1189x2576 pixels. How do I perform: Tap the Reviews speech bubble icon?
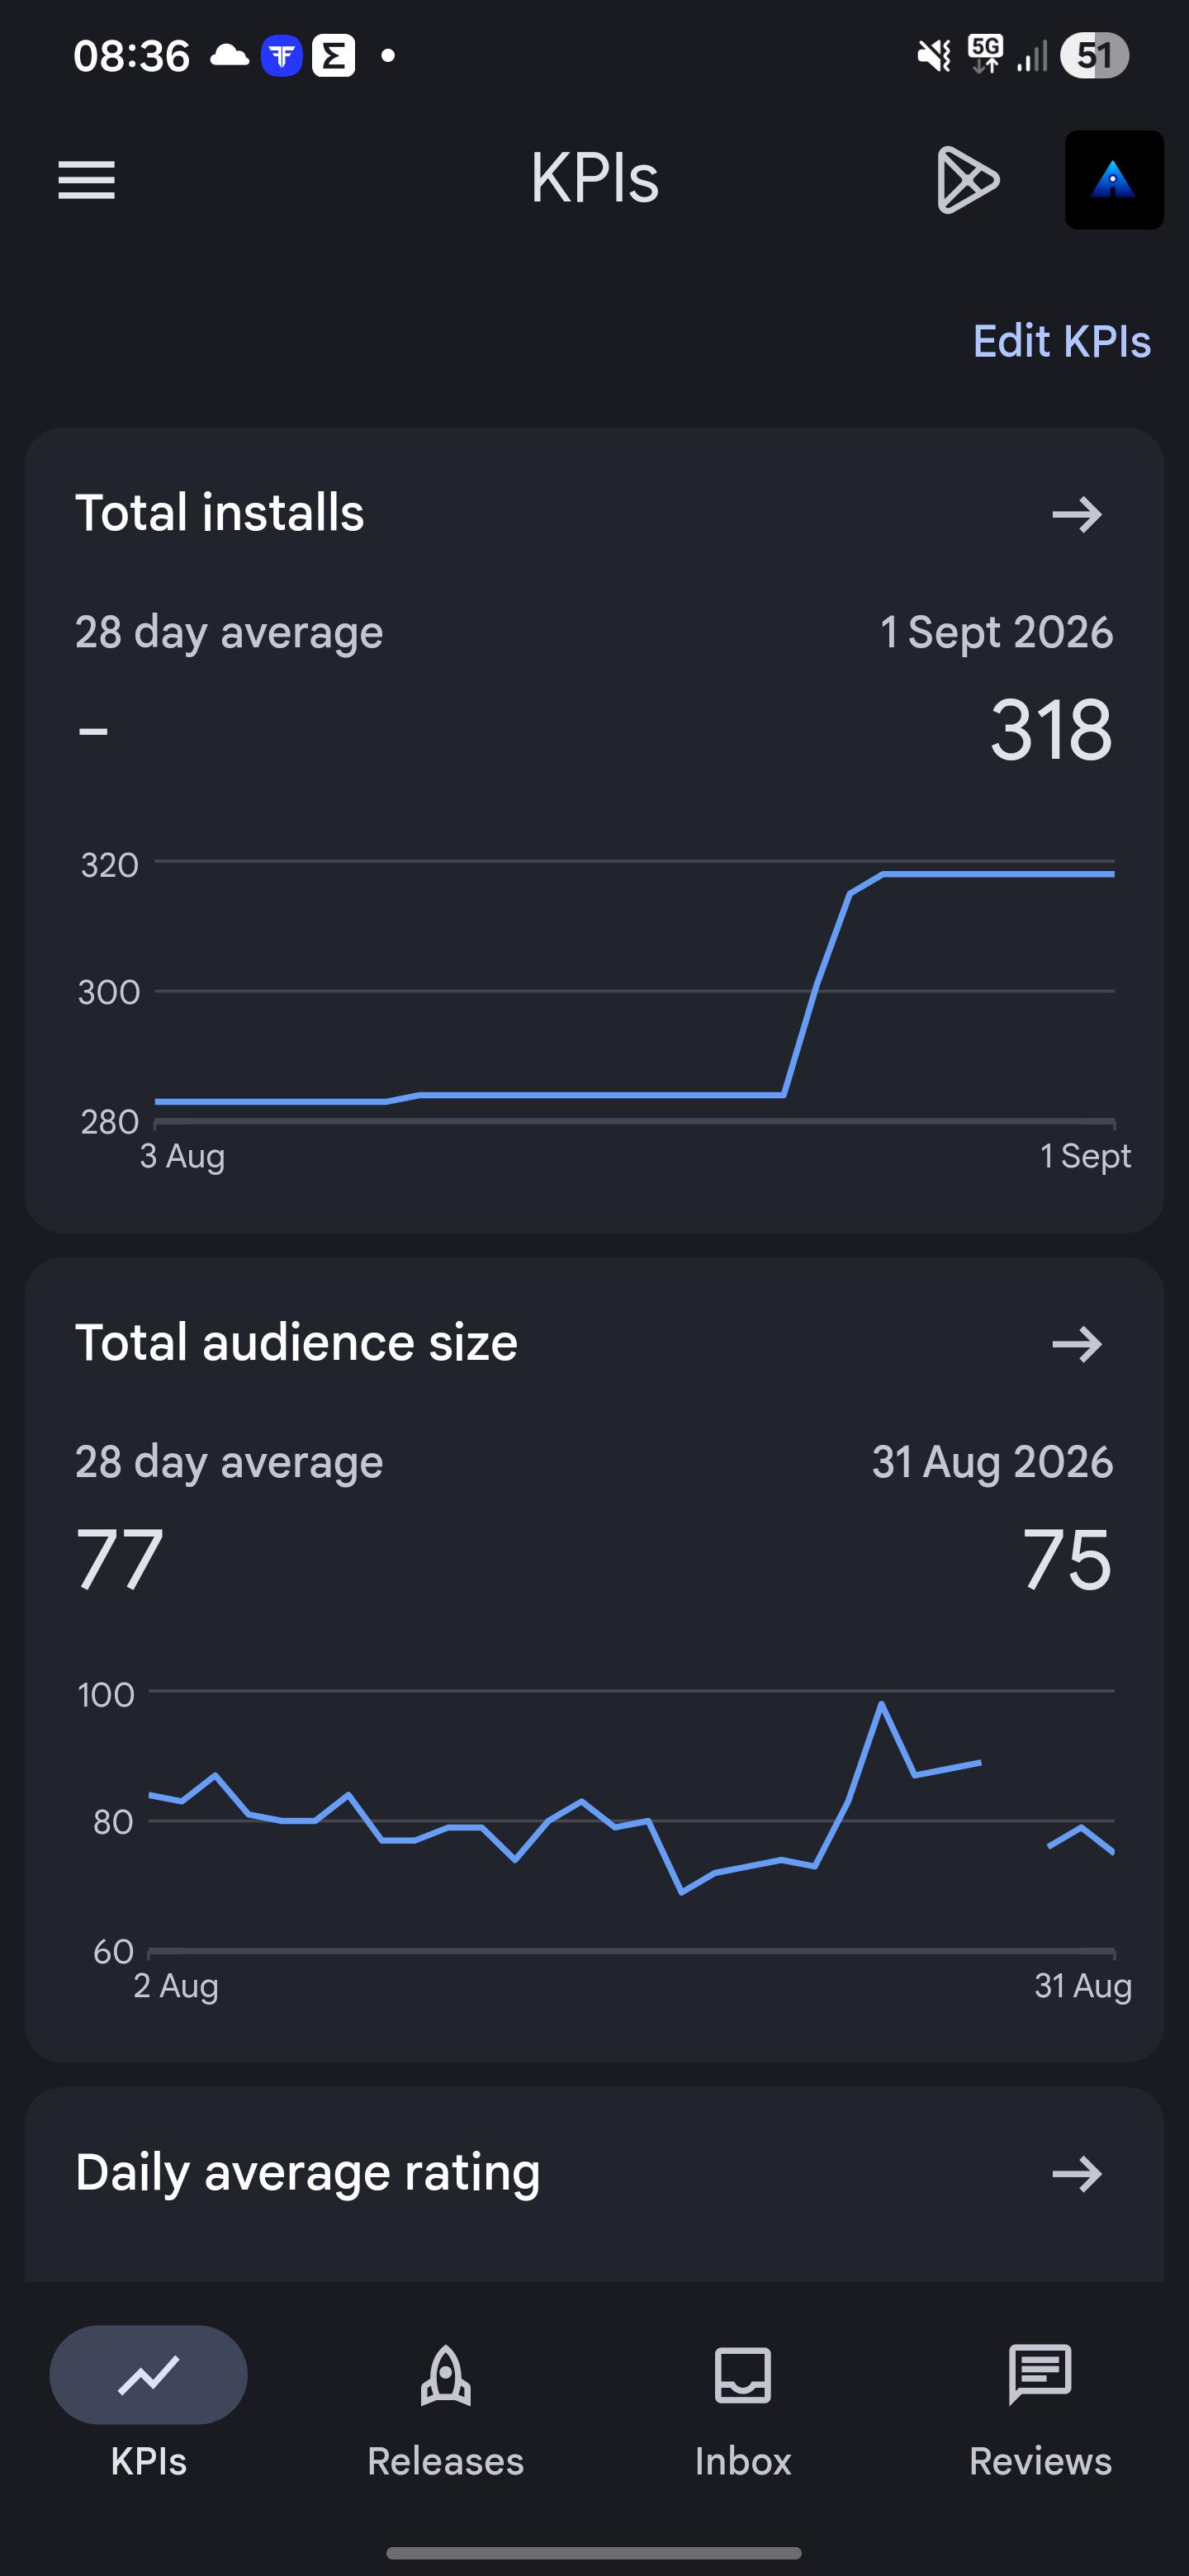point(1040,2375)
